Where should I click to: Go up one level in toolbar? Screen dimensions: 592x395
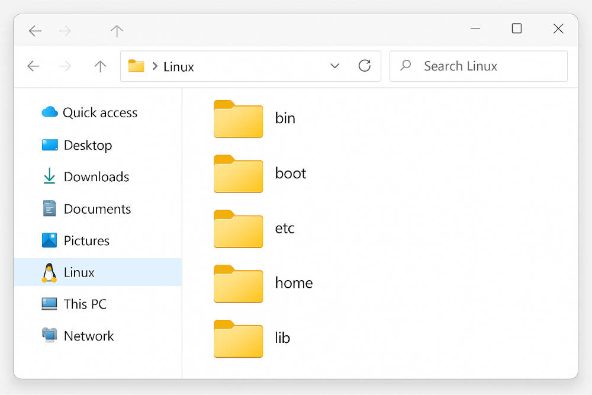(x=100, y=66)
